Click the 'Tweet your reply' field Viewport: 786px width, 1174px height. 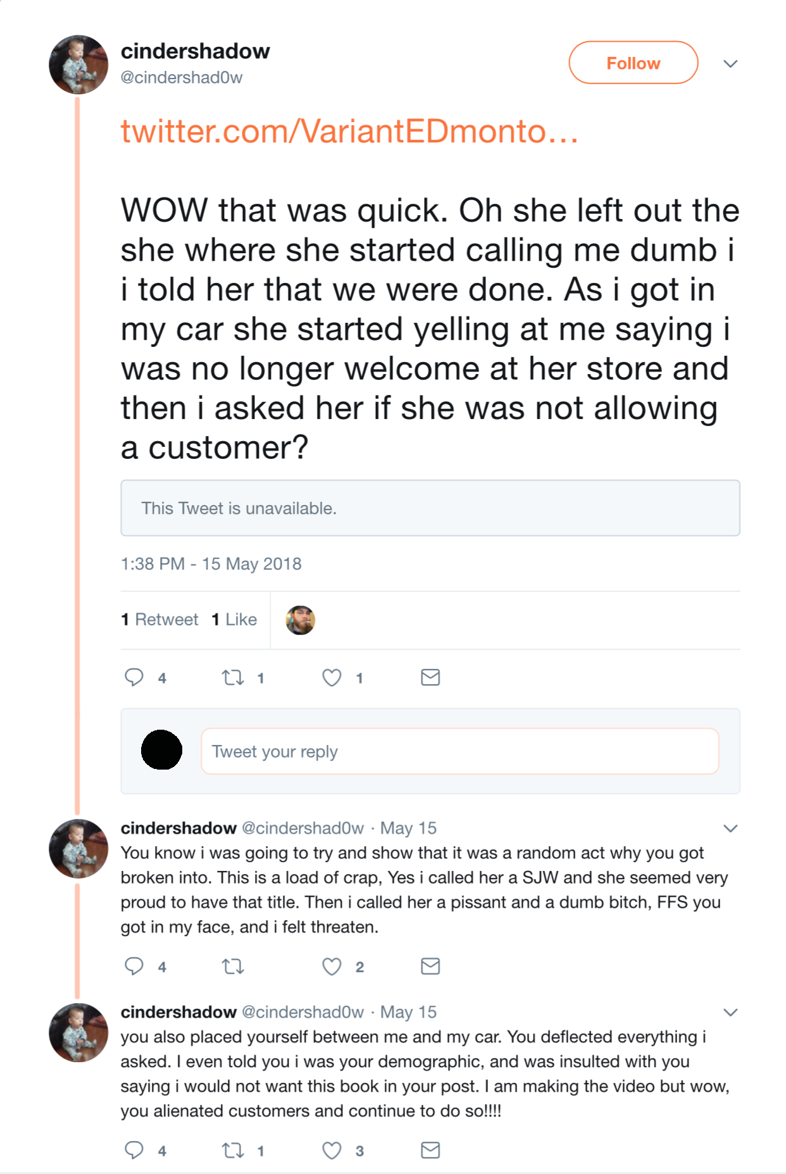[x=460, y=751]
